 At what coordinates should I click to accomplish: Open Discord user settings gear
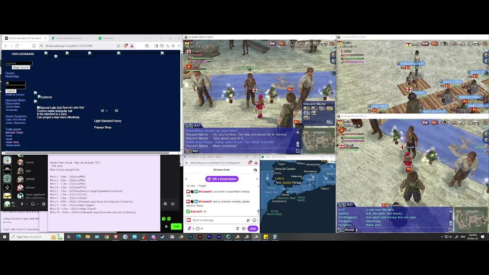(44, 204)
